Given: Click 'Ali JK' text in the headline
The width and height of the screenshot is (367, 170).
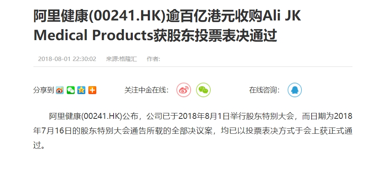Looking at the screenshot, I should tap(282, 16).
